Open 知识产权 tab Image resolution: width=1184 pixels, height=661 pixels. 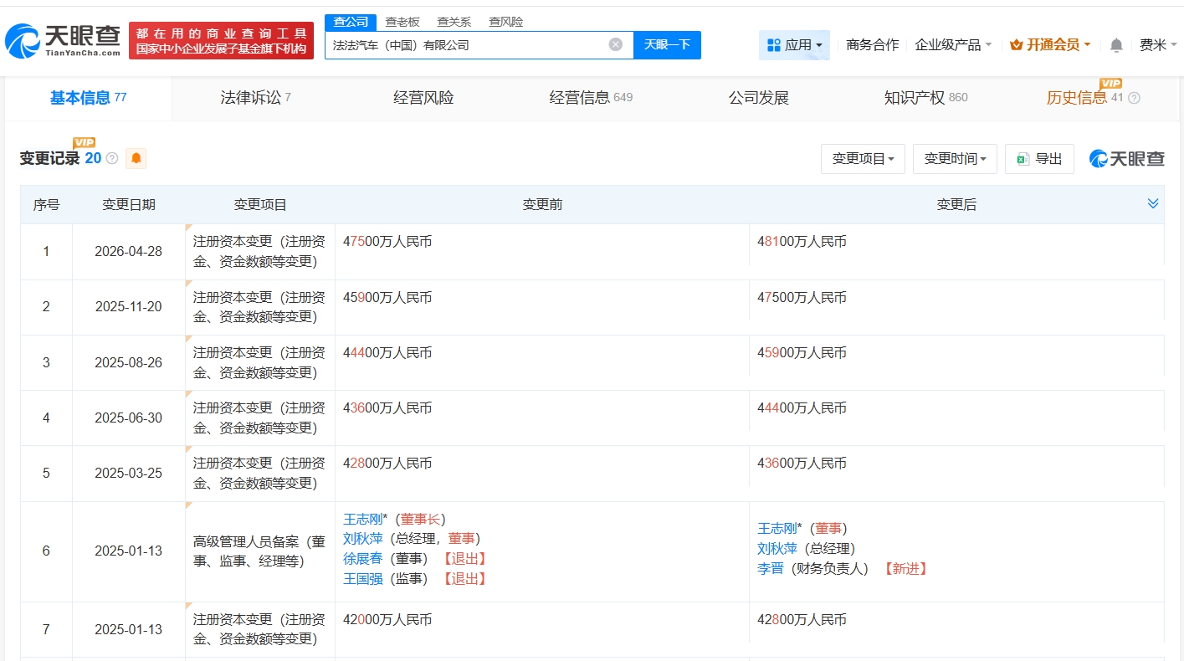(925, 98)
